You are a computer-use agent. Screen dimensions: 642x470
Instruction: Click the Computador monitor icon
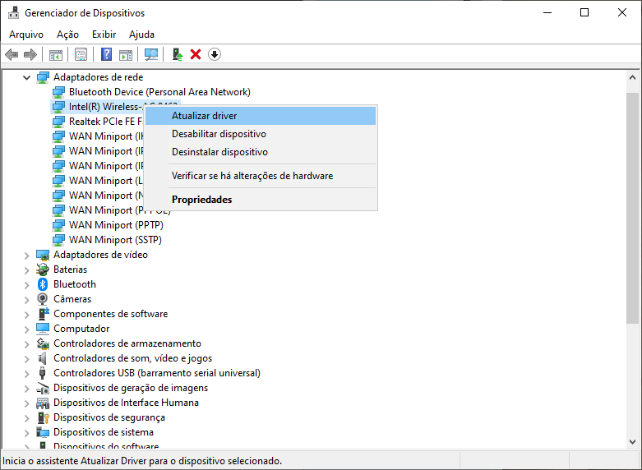[x=43, y=329]
